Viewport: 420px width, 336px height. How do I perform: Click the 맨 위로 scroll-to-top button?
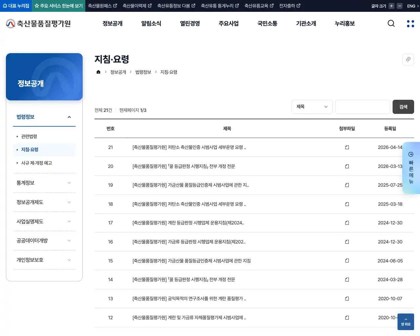pyautogui.click(x=406, y=322)
